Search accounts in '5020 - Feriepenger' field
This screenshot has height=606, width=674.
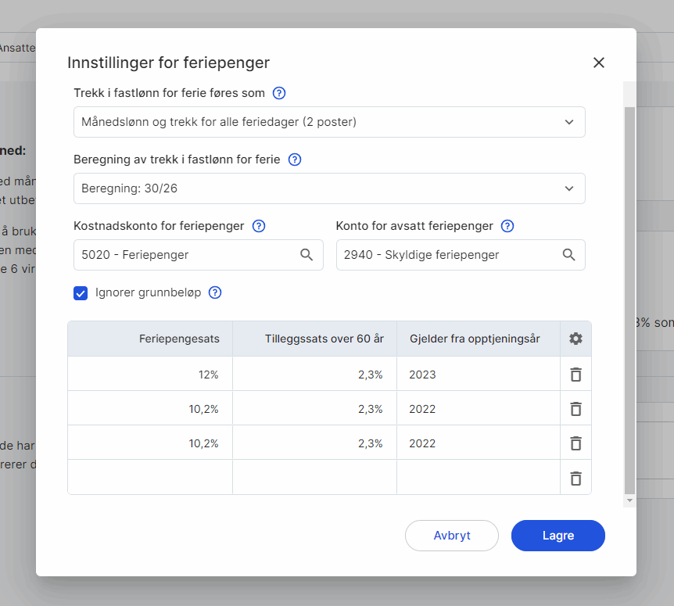[307, 255]
